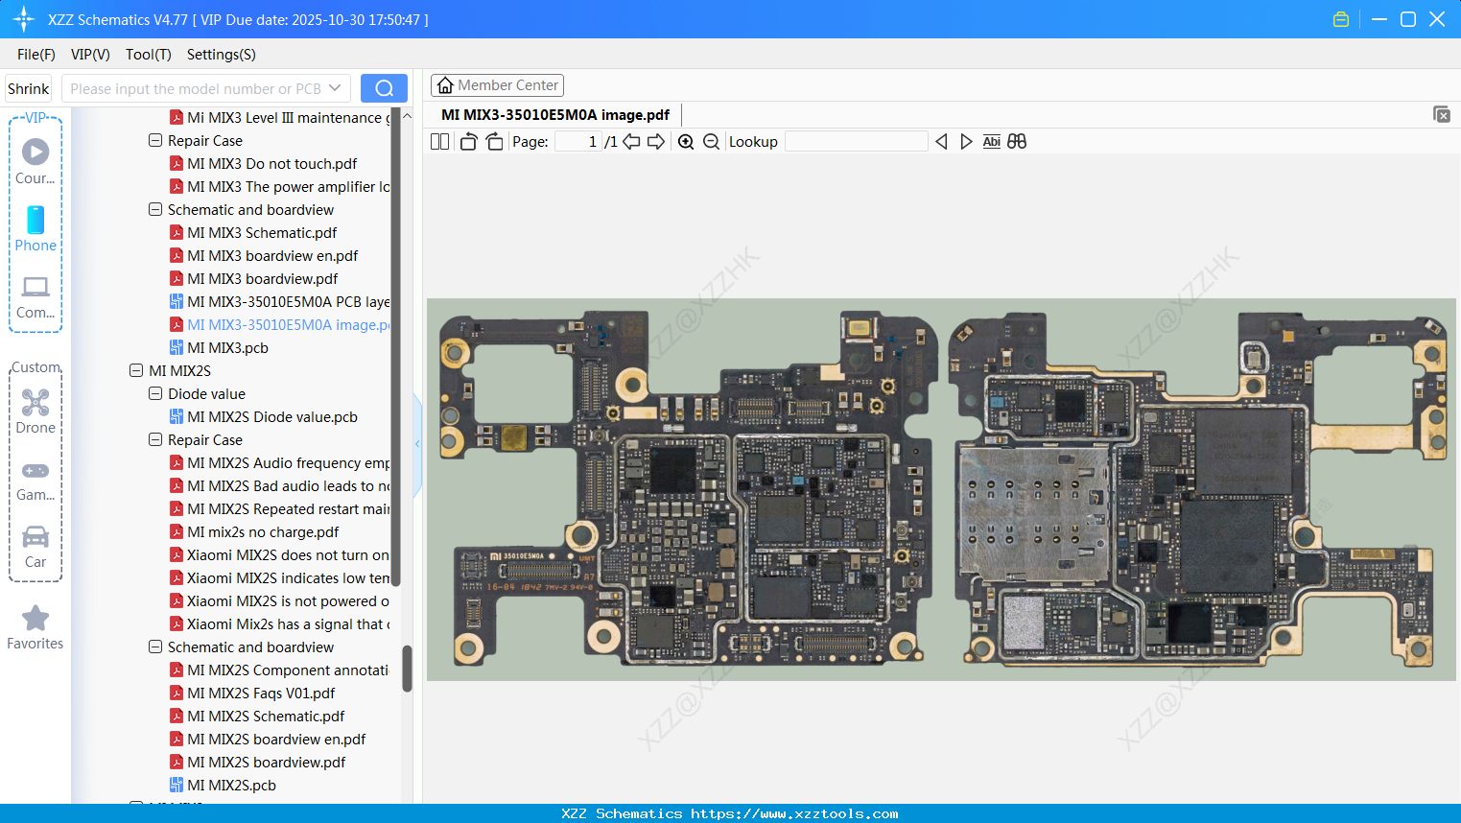Open the Tool(T) menu

pos(148,55)
